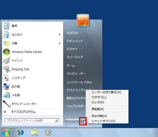Launch the Snipping Tool scissors icon
This screenshot has width=158, height=137.
[x=6, y=69]
